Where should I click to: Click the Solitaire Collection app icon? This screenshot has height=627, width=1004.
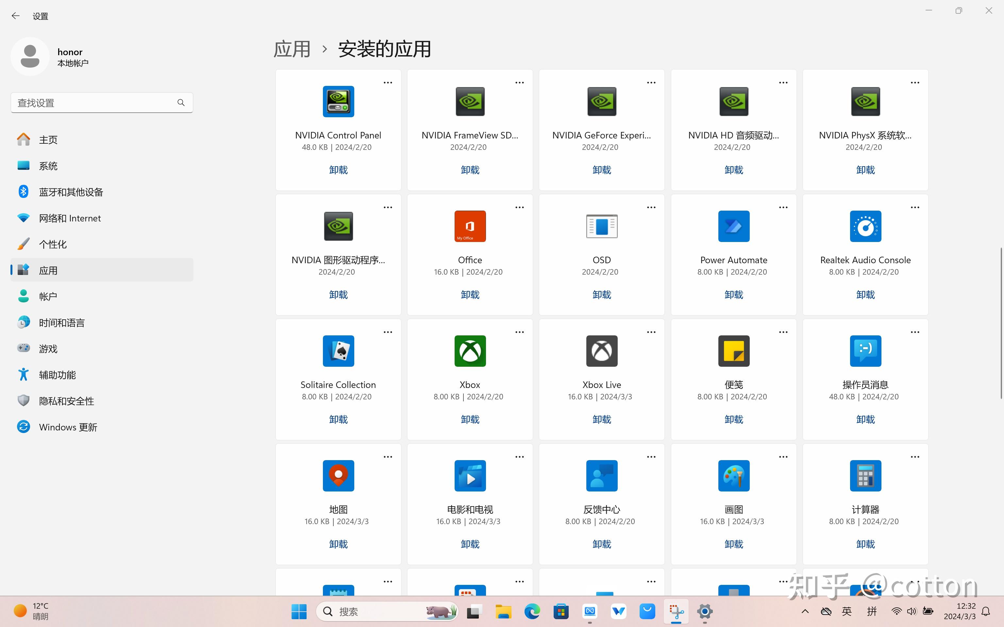click(x=338, y=351)
